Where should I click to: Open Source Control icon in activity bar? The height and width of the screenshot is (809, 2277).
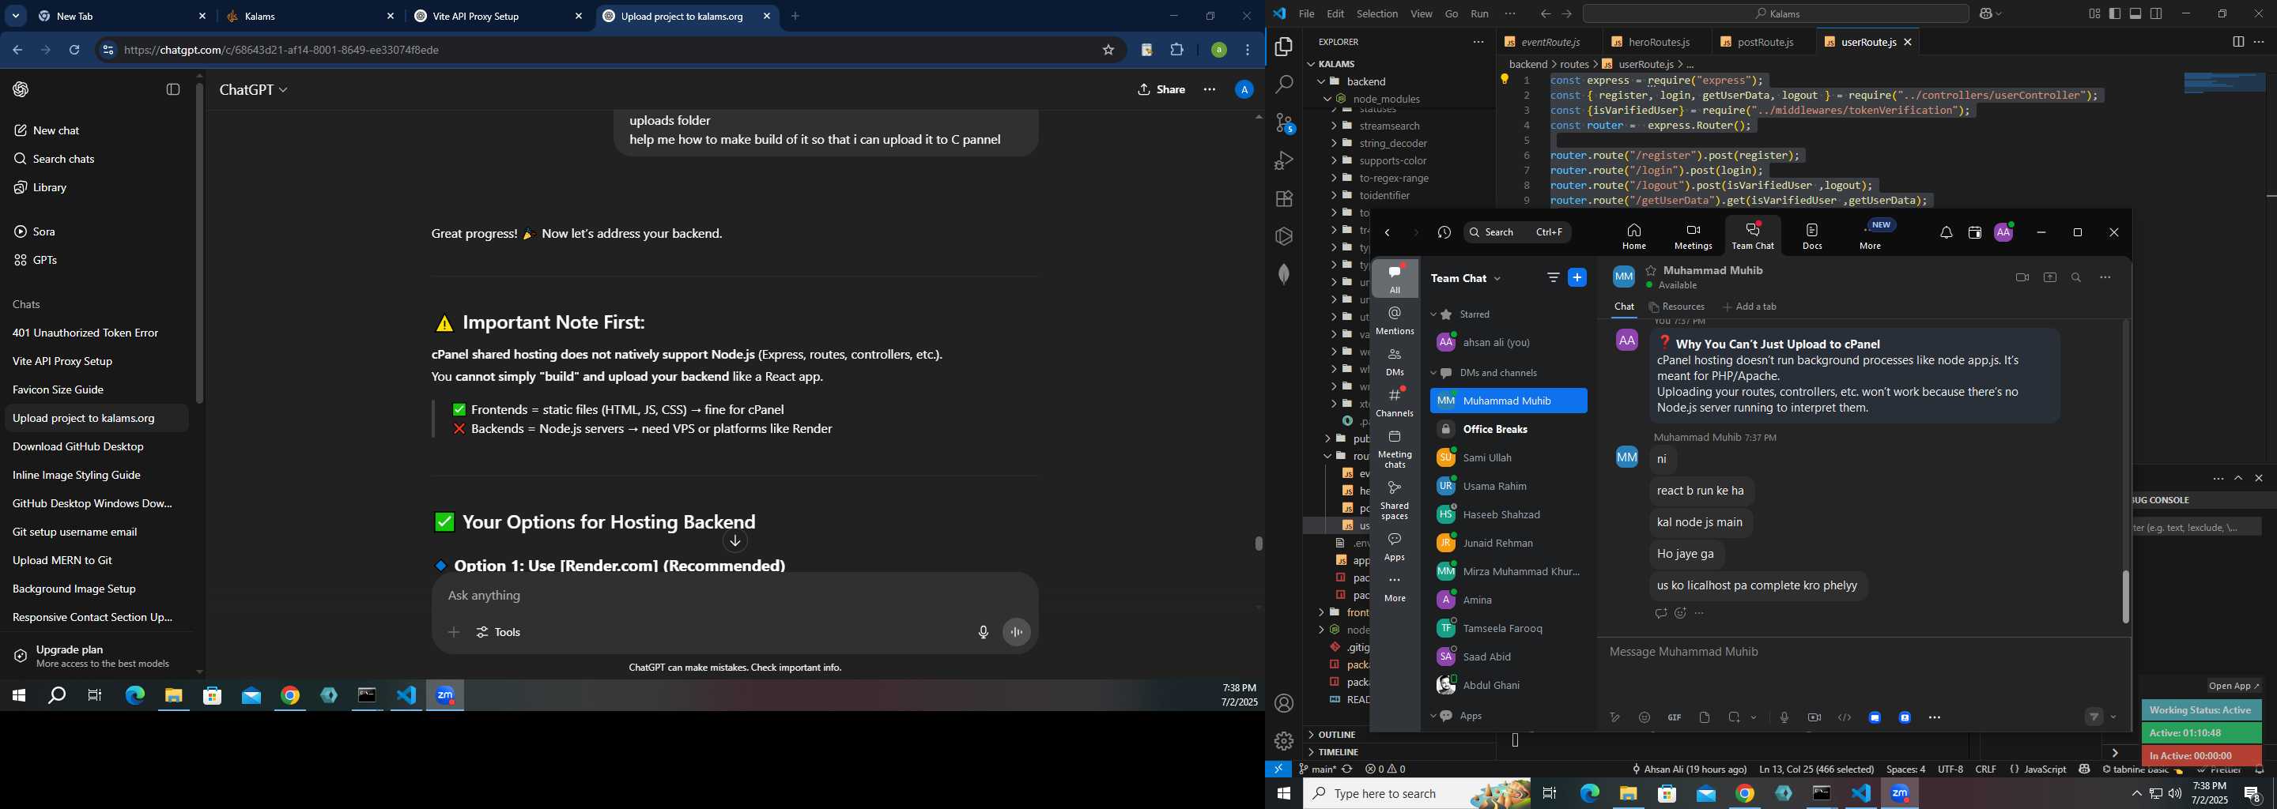point(1283,124)
